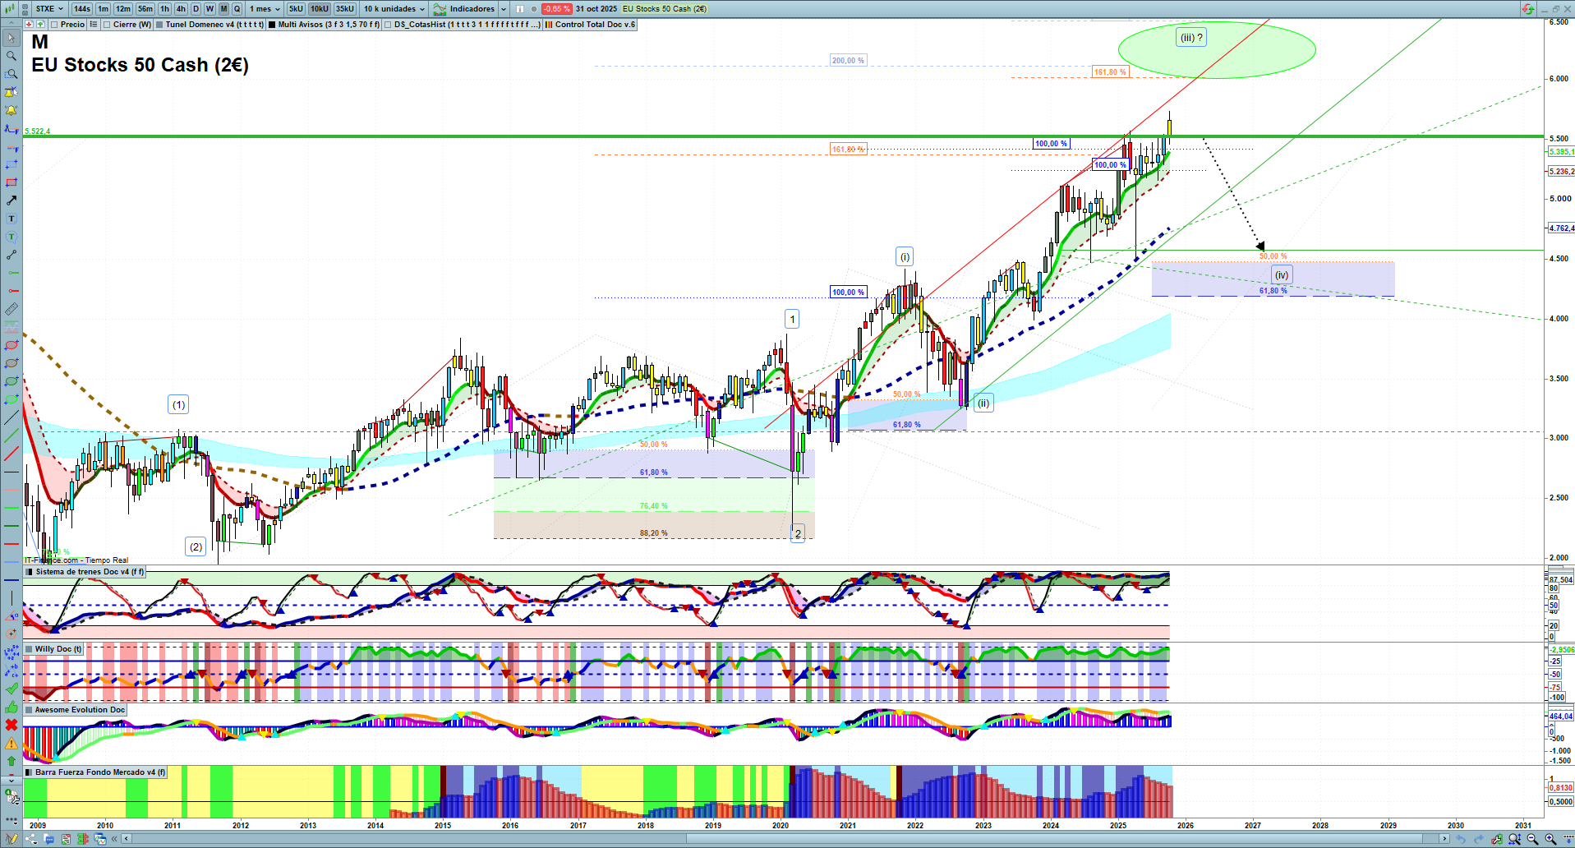The image size is (1575, 848).
Task: Select the square text label tool
Action: click(x=12, y=219)
